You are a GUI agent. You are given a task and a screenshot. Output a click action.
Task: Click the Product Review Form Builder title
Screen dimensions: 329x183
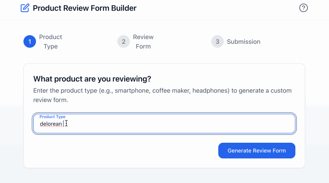pos(84,8)
